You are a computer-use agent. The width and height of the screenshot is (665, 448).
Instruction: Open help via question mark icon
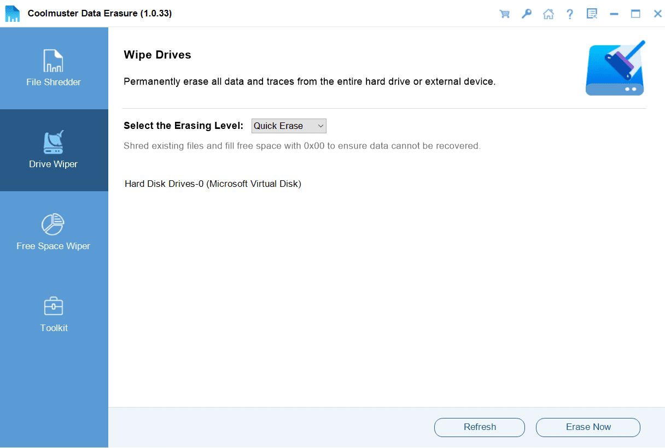[570, 14]
